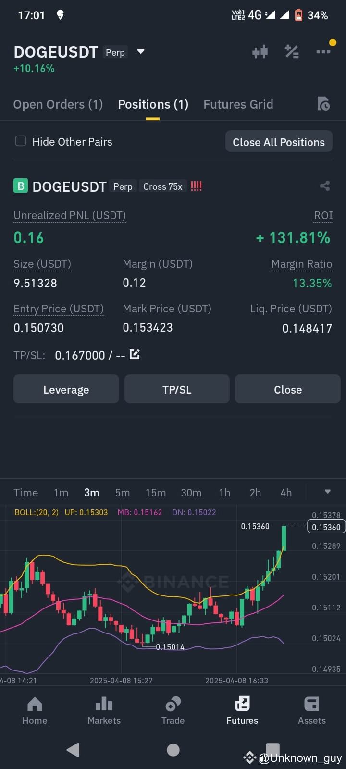This screenshot has height=769, width=346.
Task: Select the 1h chart interval
Action: coord(224,493)
